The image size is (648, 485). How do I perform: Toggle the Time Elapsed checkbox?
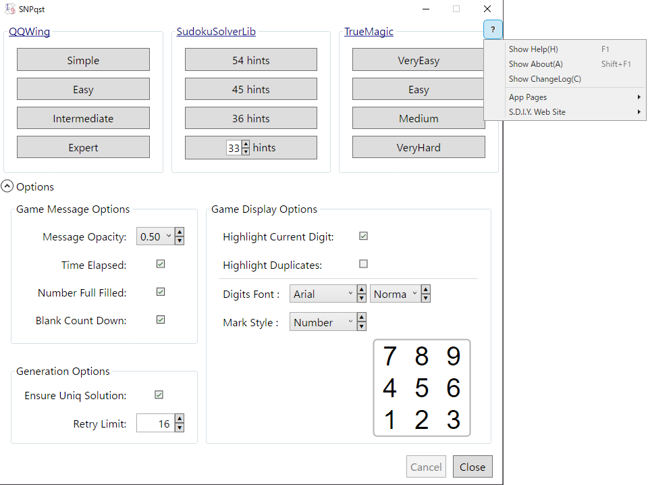(x=161, y=264)
